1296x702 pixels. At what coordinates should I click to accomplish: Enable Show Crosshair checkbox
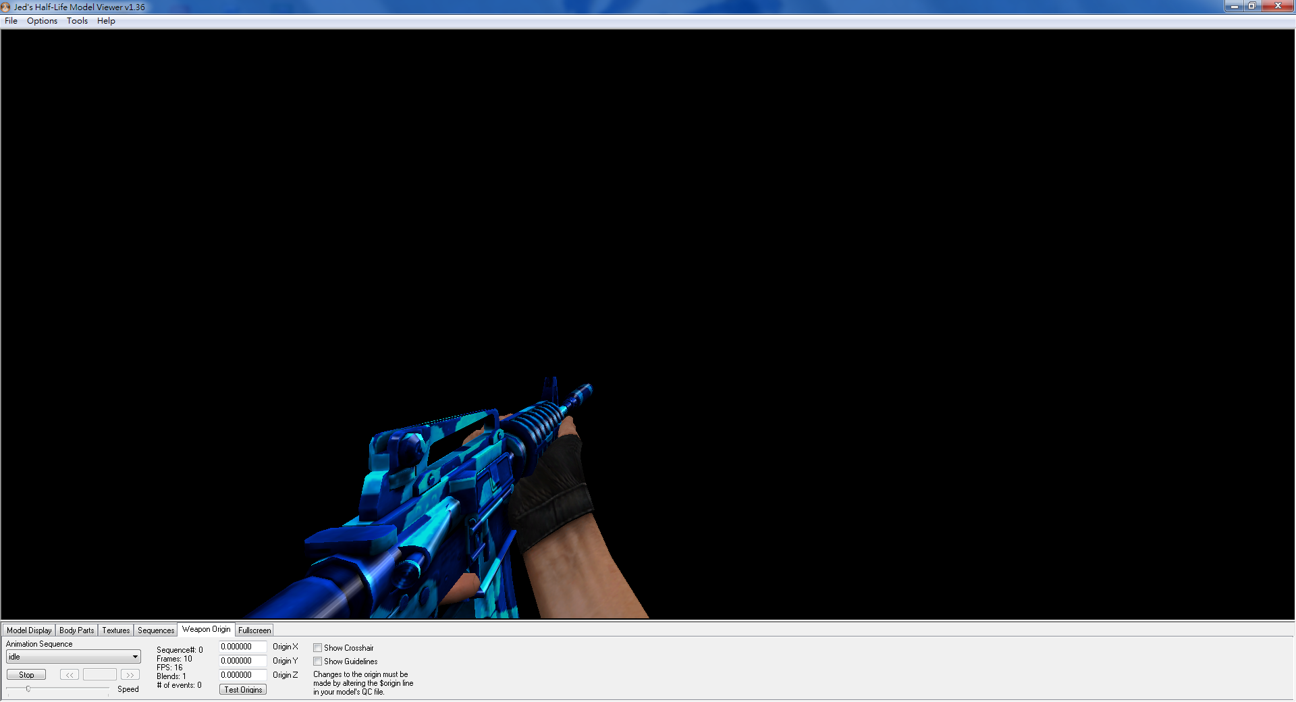tap(317, 648)
